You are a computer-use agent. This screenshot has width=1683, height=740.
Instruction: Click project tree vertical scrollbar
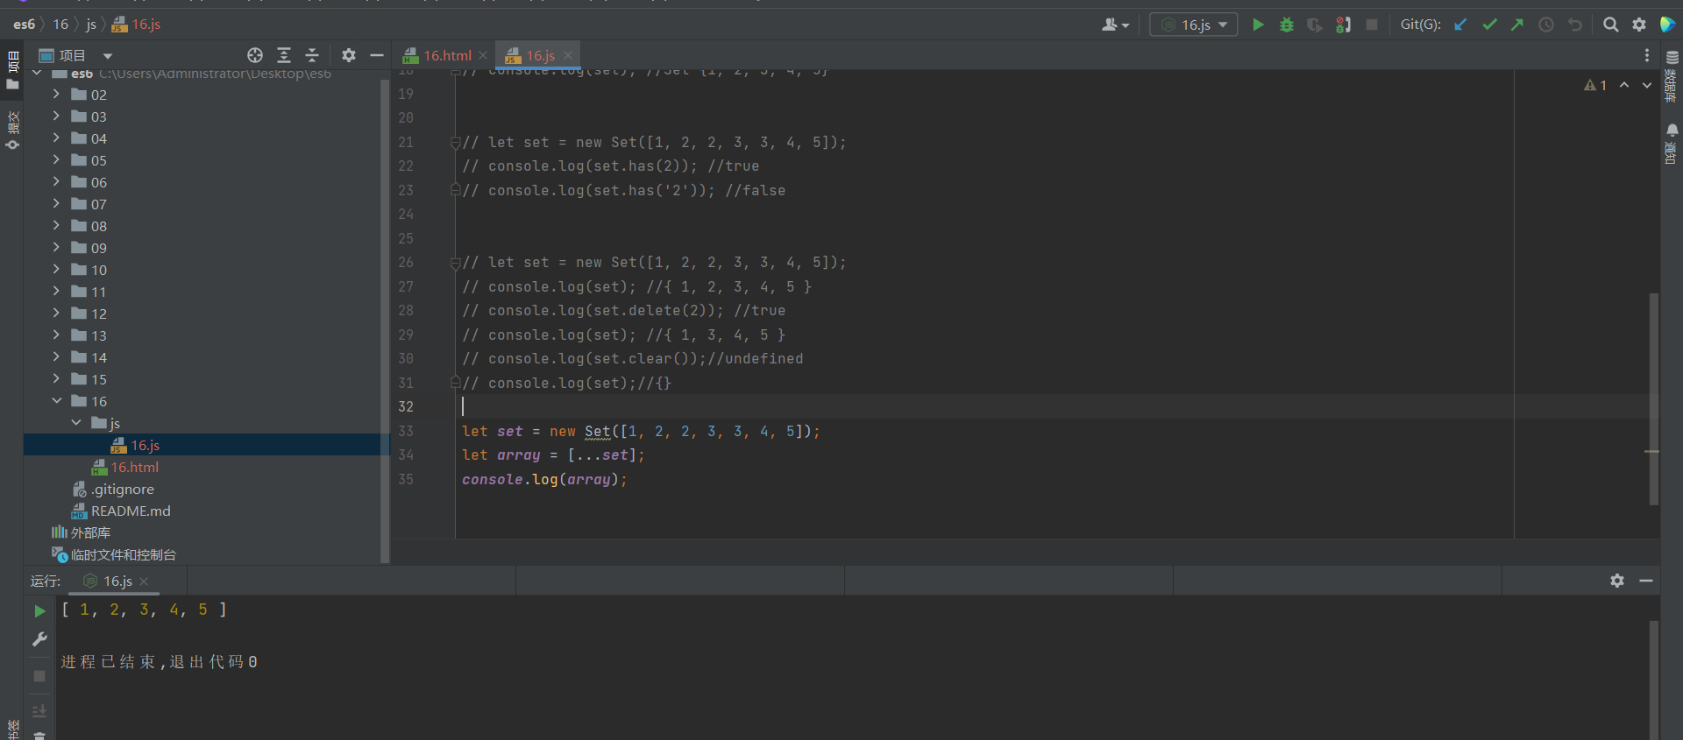[384, 321]
